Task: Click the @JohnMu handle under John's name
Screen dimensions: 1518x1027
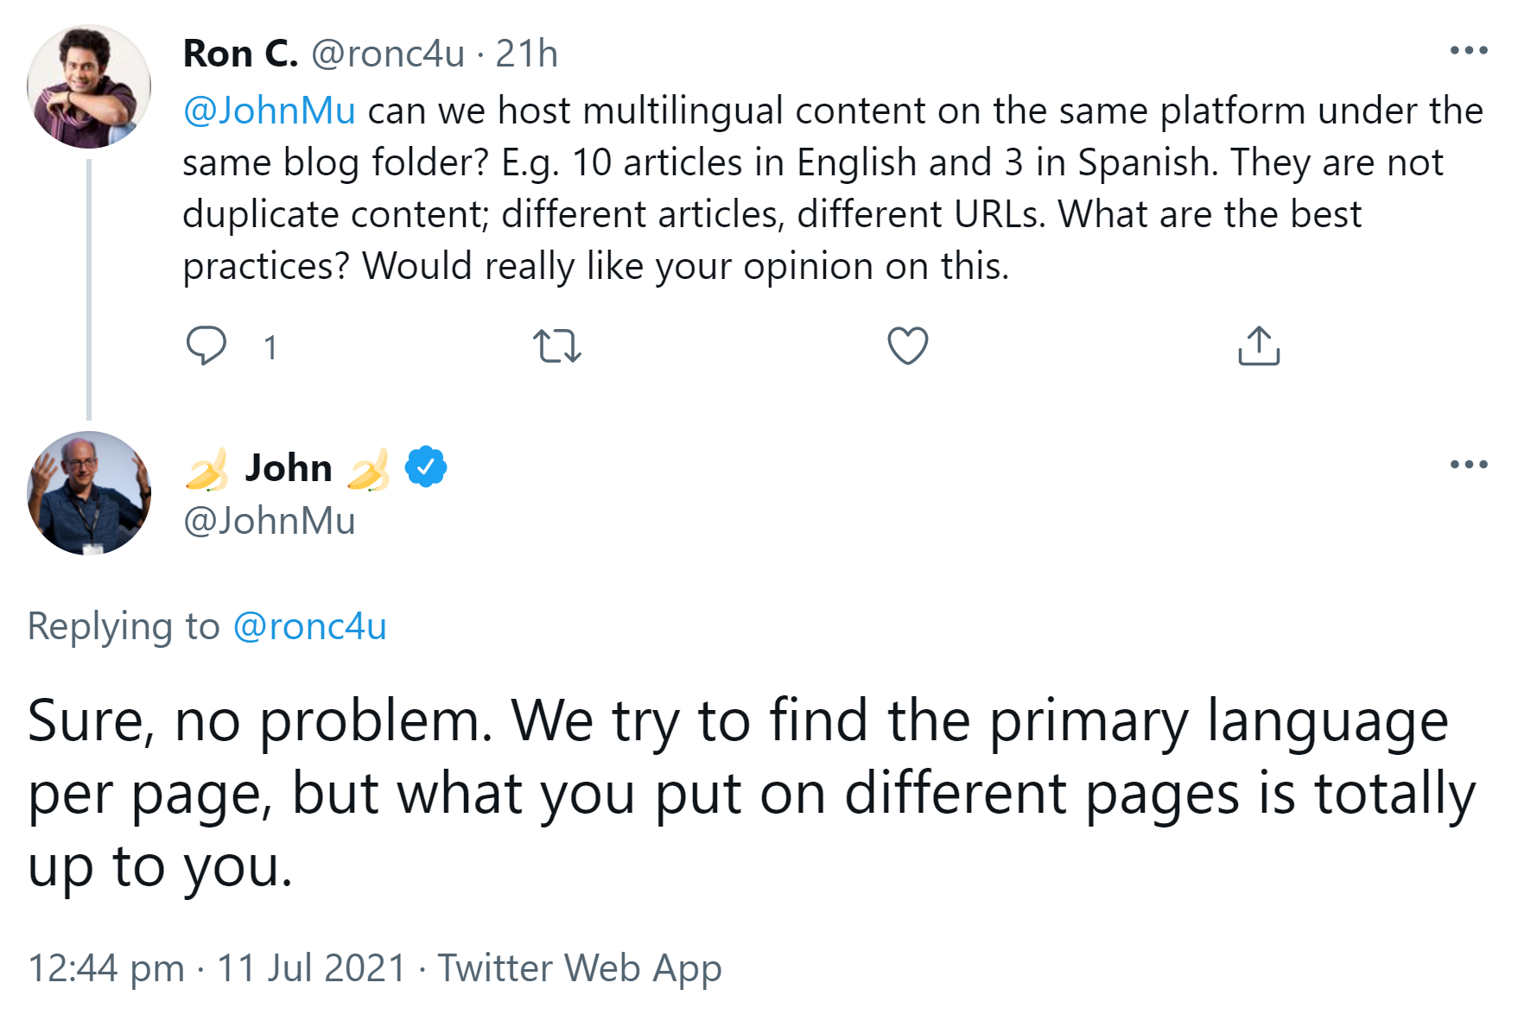Action: pos(270,521)
